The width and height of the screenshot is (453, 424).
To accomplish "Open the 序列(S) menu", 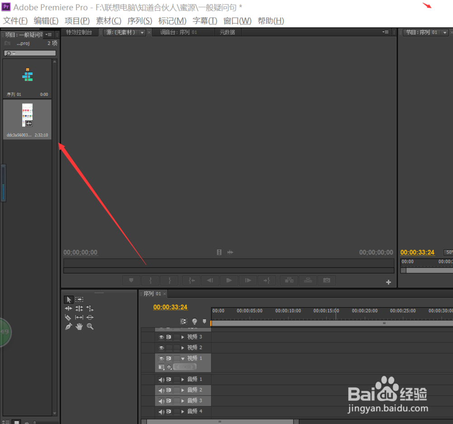I will point(140,21).
